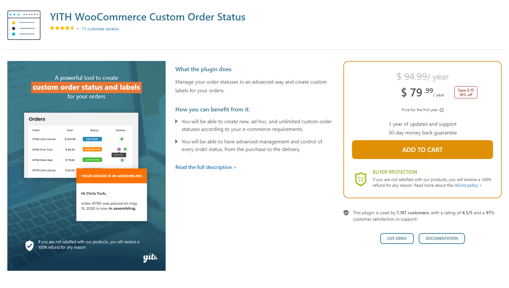
Task: Open the Documentation page
Action: coord(442,239)
